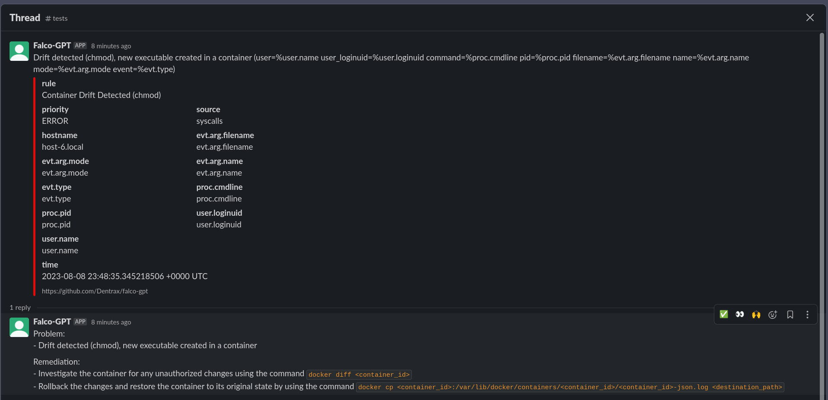Click the bold 'evt.arg.name' field label
The height and width of the screenshot is (400, 828).
[x=220, y=161]
